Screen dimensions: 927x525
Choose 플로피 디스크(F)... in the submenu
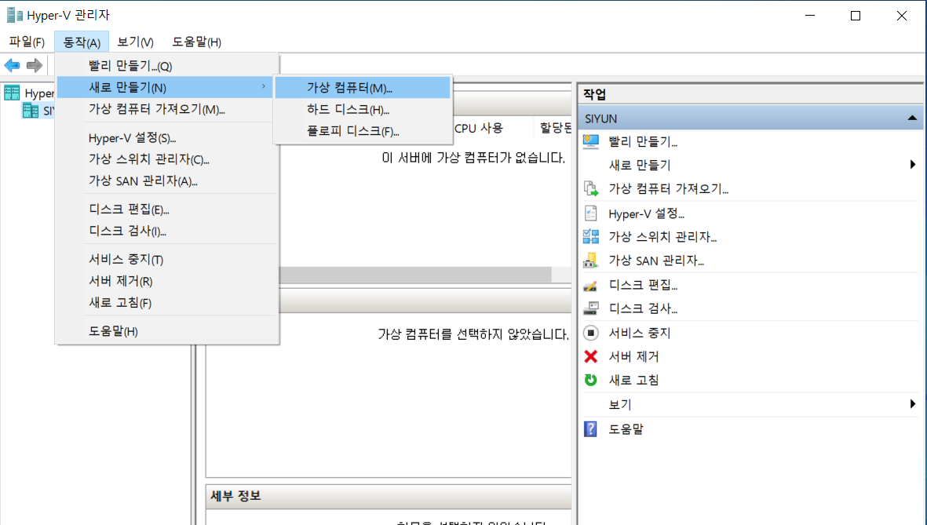point(363,131)
